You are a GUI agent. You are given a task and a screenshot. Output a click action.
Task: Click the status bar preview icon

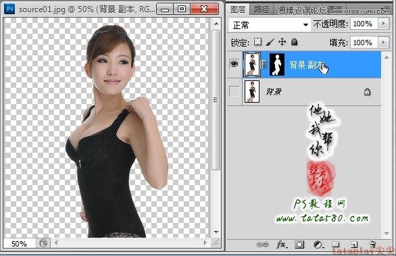43,243
